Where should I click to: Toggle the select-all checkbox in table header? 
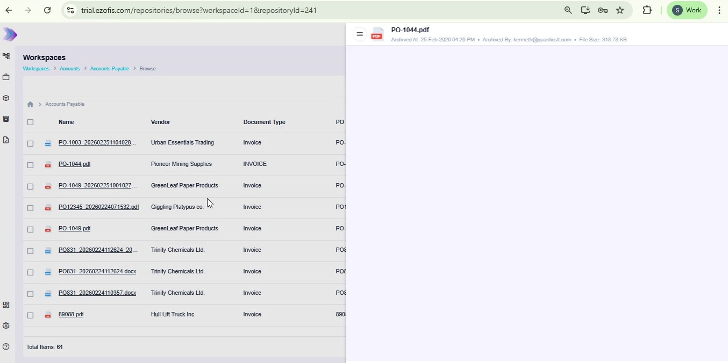(x=31, y=122)
